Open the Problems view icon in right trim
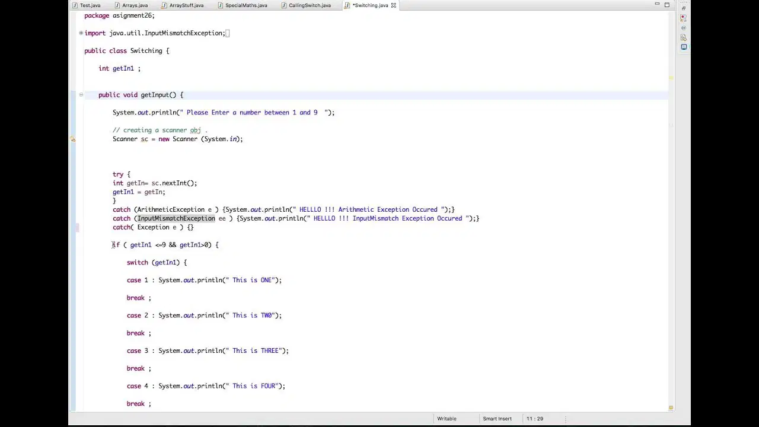This screenshot has height=427, width=759. point(683,18)
